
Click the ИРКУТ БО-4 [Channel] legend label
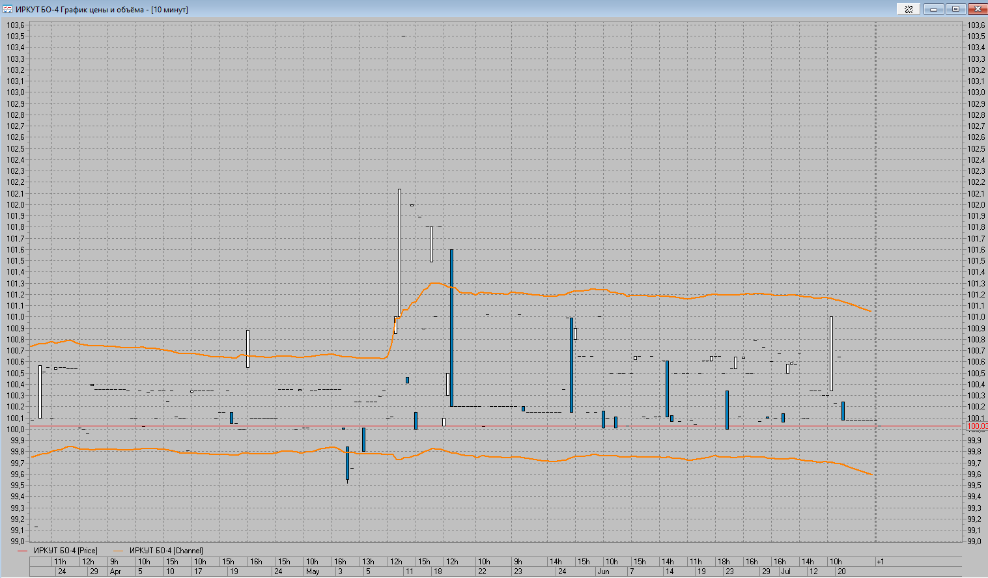tap(166, 551)
